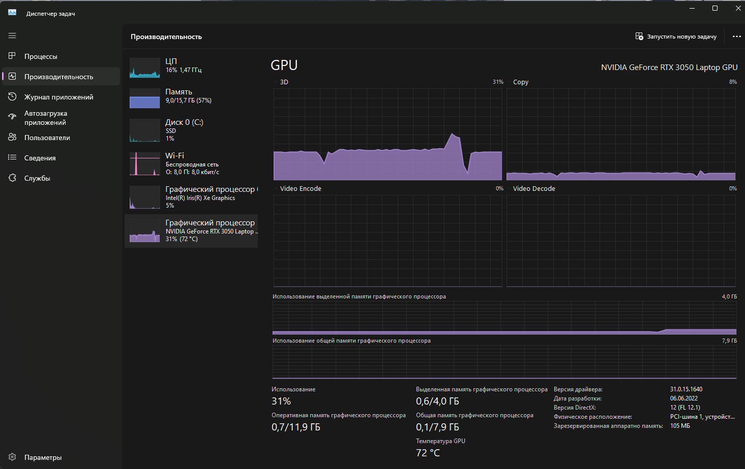Toggle the hamburger navigation menu
The image size is (745, 469).
(12, 36)
